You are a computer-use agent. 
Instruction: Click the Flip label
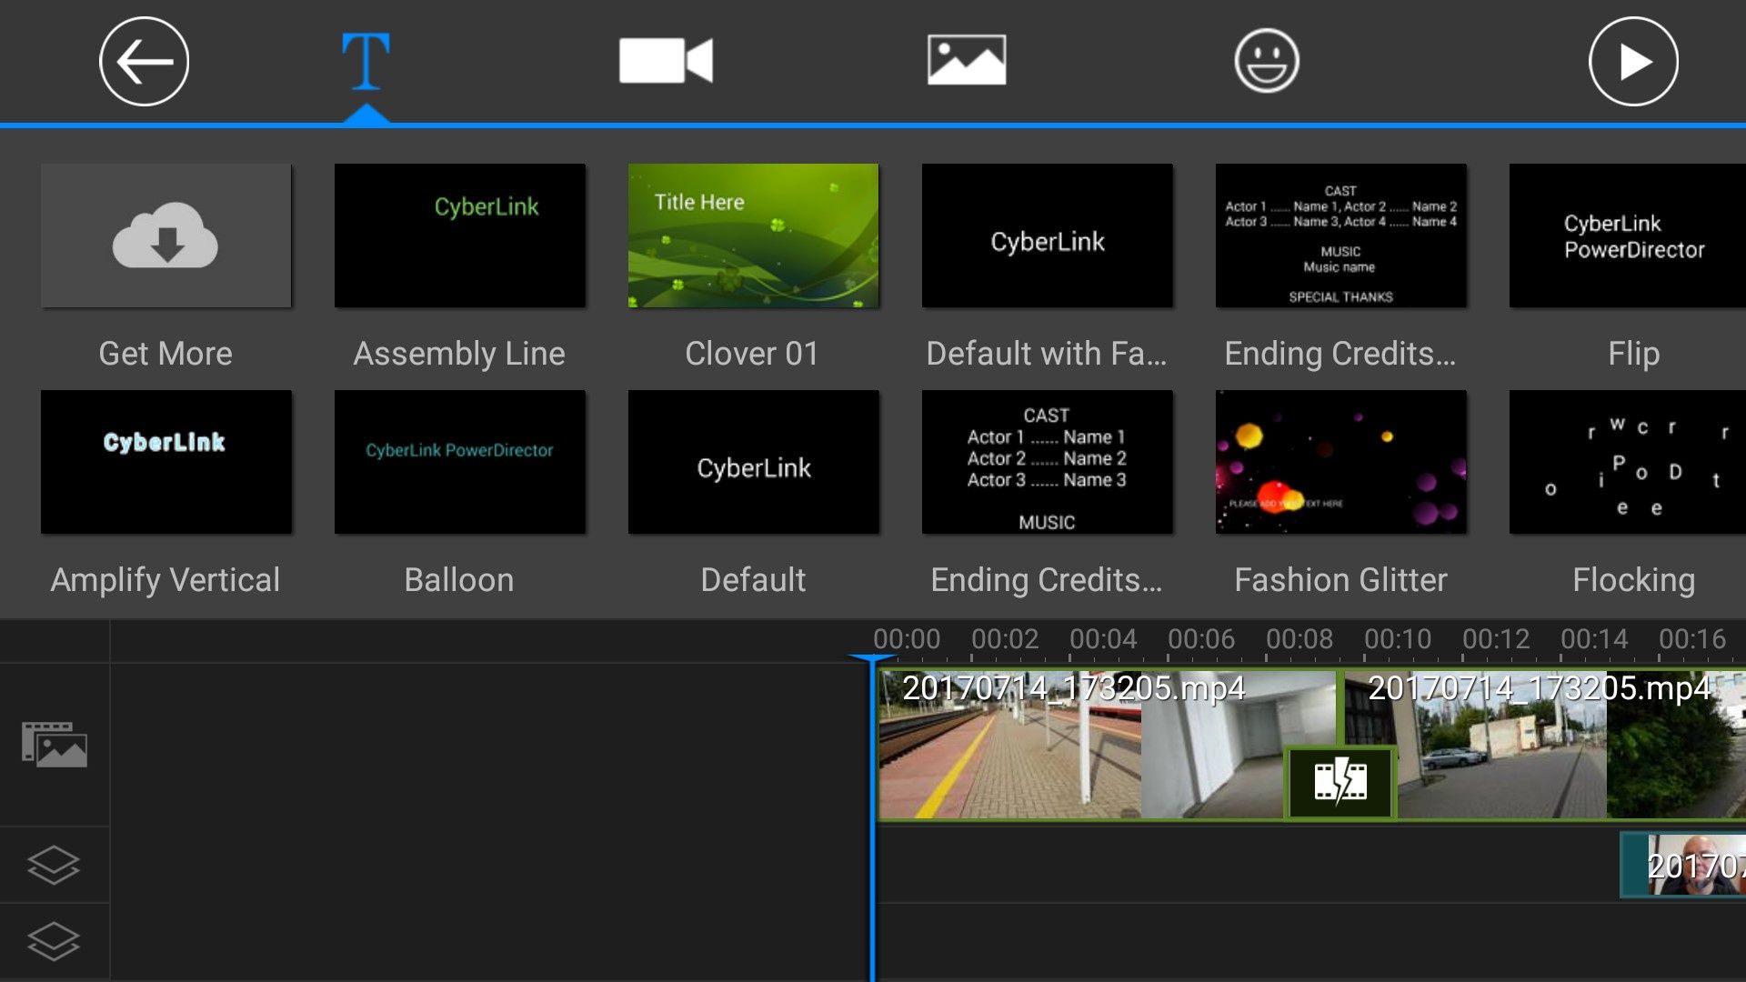point(1633,354)
